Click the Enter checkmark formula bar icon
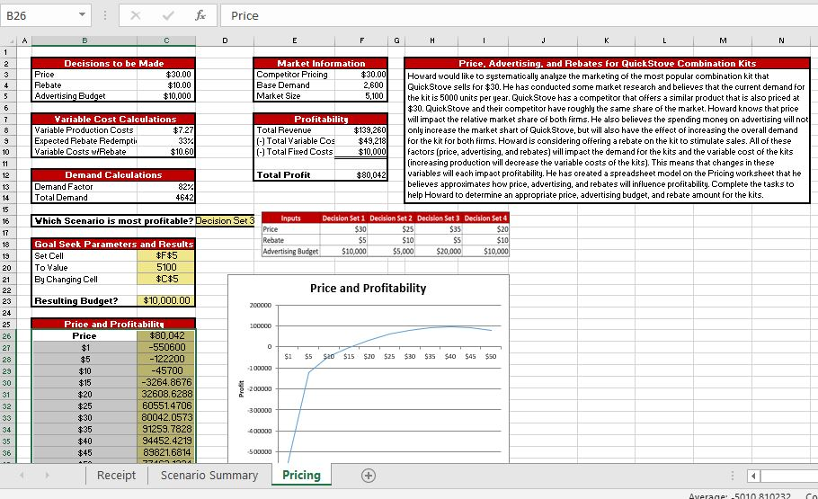 click(x=168, y=15)
